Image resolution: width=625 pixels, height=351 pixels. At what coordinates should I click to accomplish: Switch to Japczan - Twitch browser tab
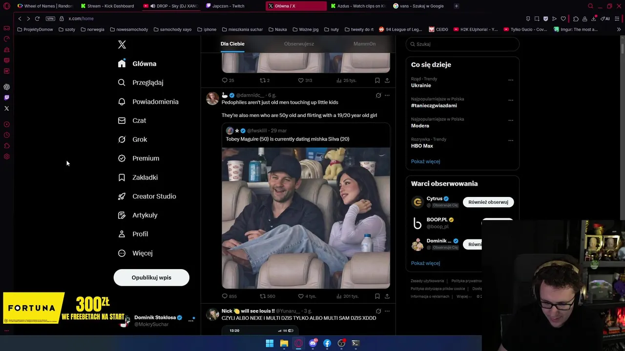click(x=228, y=6)
